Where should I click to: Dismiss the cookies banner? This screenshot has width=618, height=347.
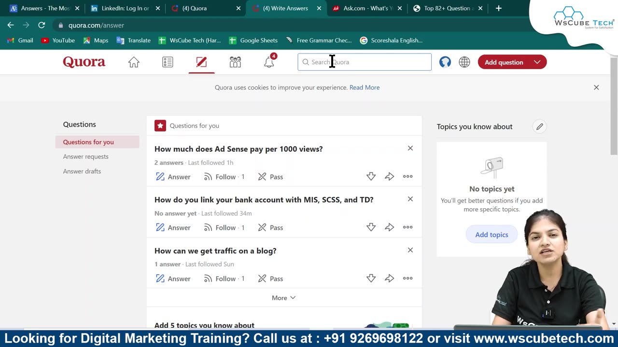pyautogui.click(x=596, y=87)
